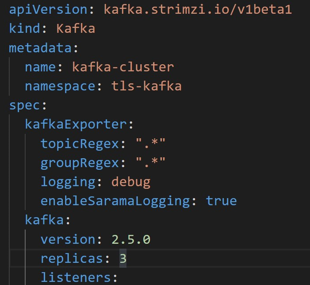
Task: Click the enableSaramaLogging key
Action: click(115, 201)
